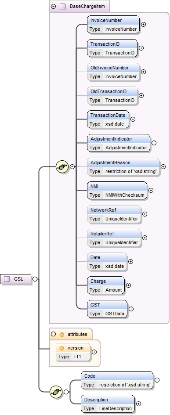Viewport: 170px width, 415px height.
Task: Collapse the attributes section
Action: point(54,334)
